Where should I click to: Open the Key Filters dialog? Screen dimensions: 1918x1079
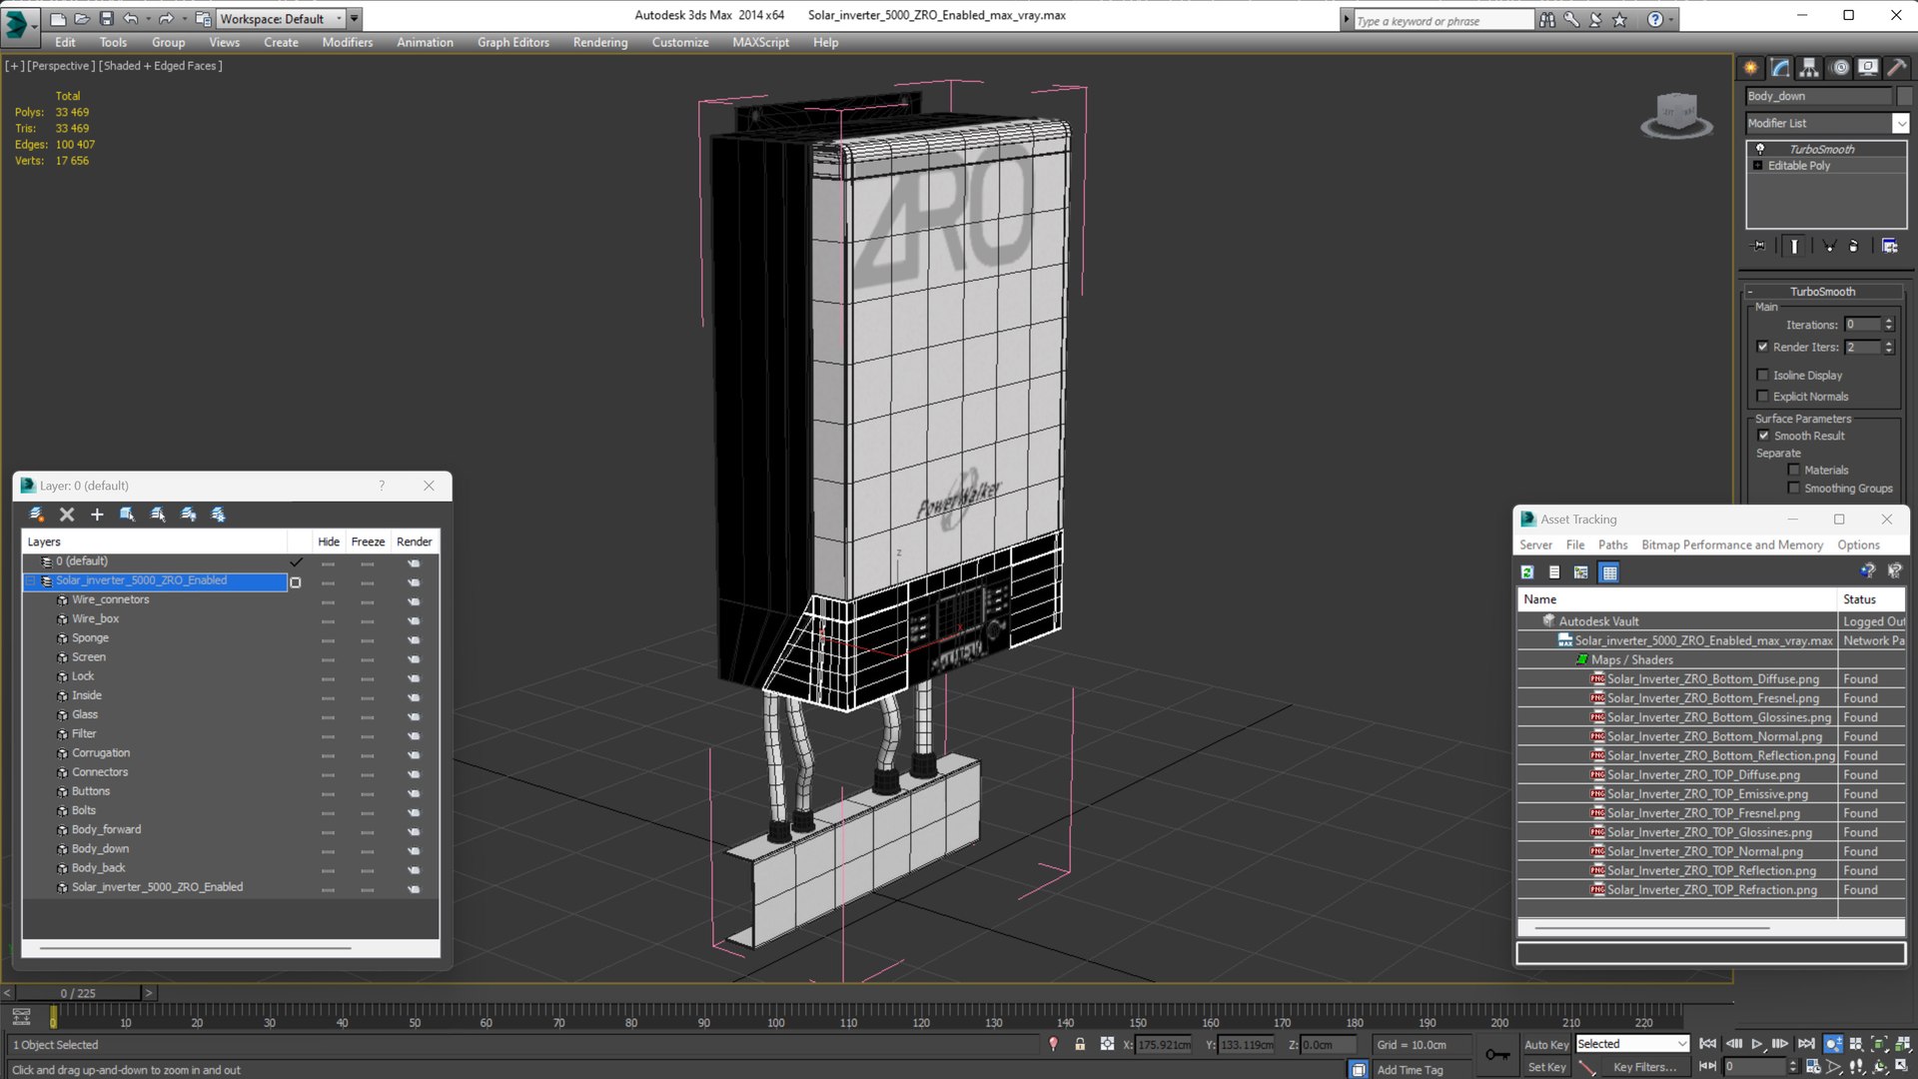(x=1643, y=1067)
